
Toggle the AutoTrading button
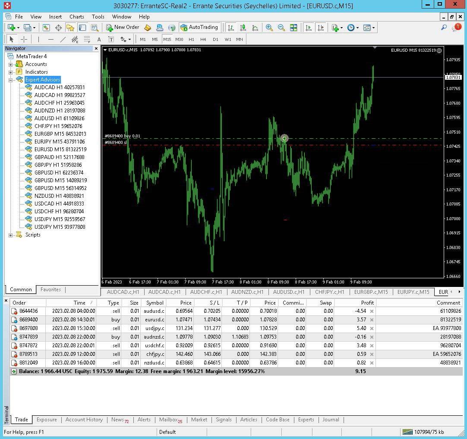coord(199,27)
